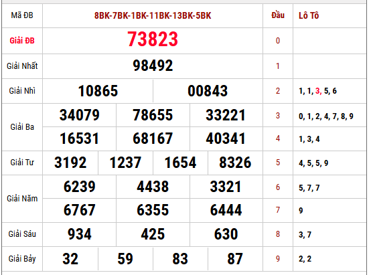Screen dimensions: 369x275
Task: Select the Giải Tư number 3192
Action: tap(70, 163)
